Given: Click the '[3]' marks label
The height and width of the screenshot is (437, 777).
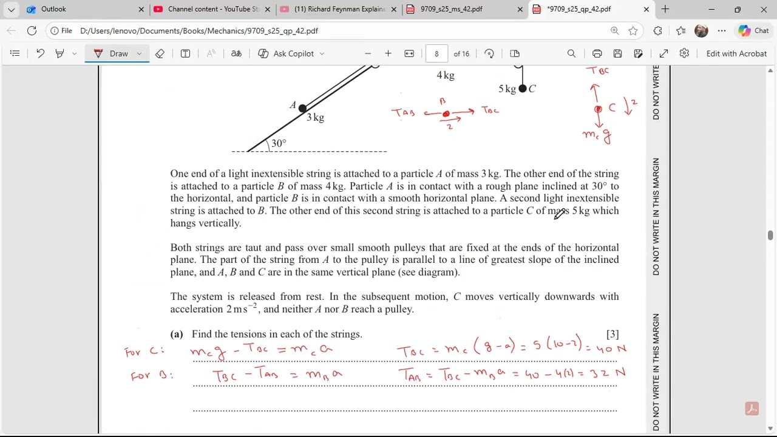Looking at the screenshot, I should click(x=612, y=334).
